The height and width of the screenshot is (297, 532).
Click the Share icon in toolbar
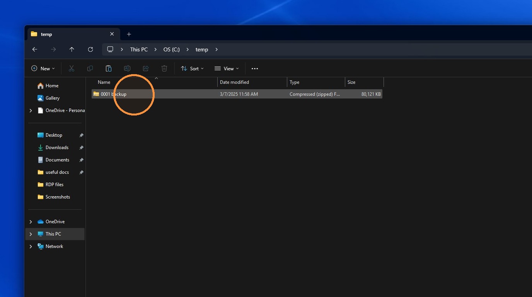[146, 68]
